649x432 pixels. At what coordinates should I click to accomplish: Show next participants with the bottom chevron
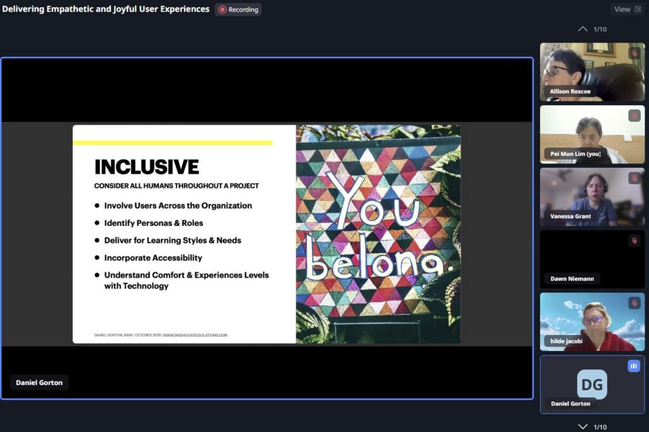pyautogui.click(x=583, y=426)
